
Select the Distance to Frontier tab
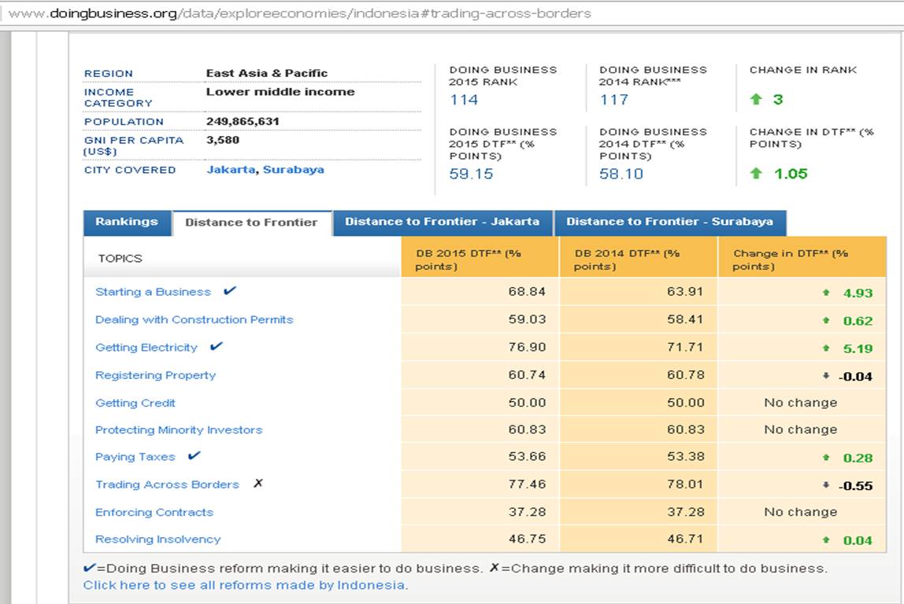click(x=251, y=223)
